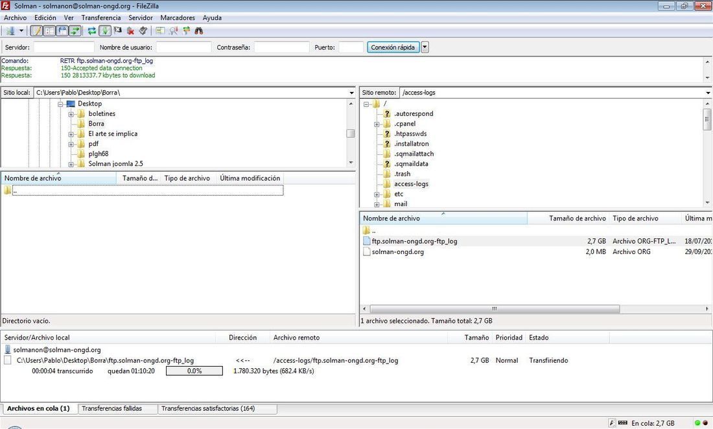Toggle the remote directory tree icon
This screenshot has height=429, width=713.
(x=62, y=31)
